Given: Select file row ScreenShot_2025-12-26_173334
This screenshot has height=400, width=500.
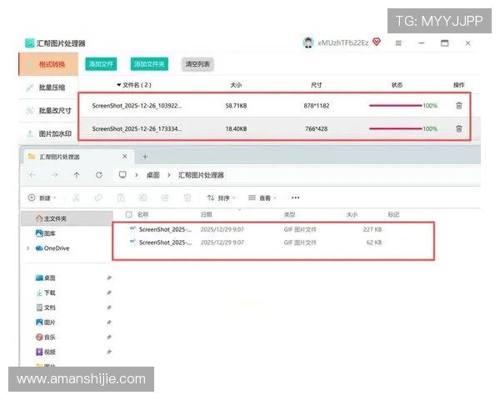Looking at the screenshot, I should 274,128.
